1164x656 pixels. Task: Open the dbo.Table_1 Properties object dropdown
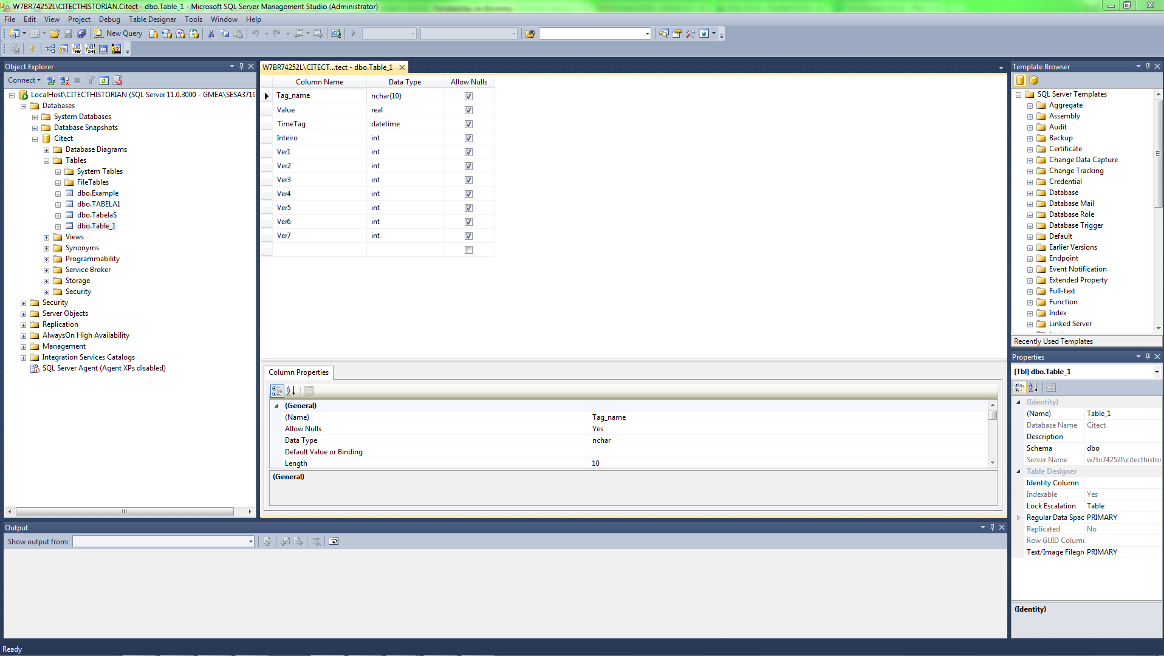coord(1157,372)
